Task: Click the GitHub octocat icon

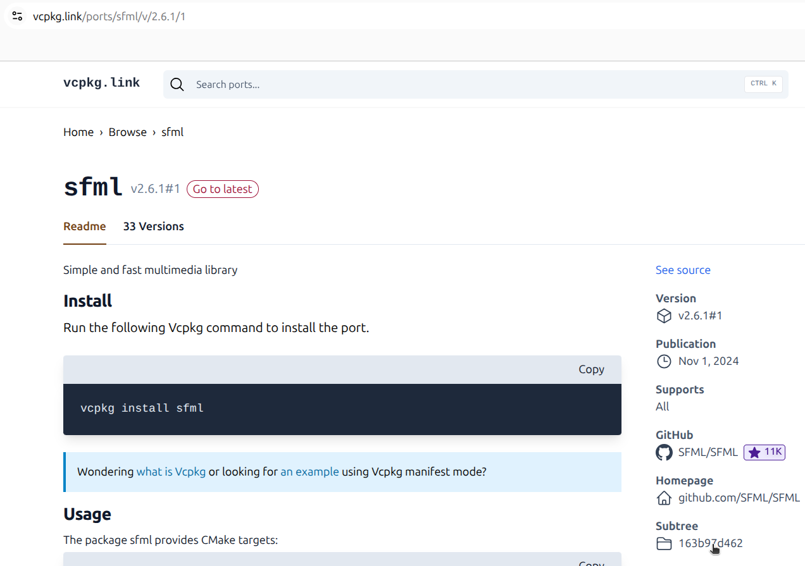Action: point(664,452)
